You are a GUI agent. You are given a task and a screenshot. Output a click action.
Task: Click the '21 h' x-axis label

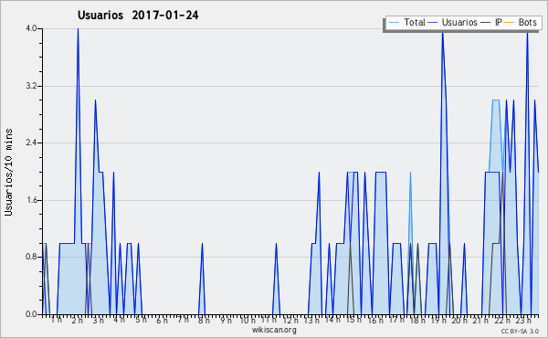coord(481,320)
